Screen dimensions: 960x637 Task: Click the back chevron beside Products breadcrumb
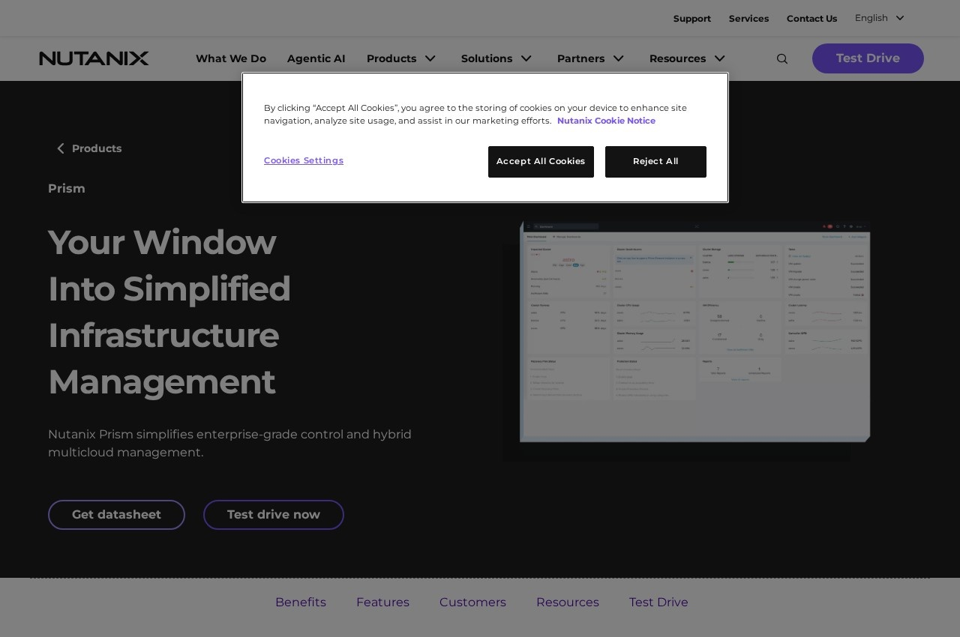[61, 148]
